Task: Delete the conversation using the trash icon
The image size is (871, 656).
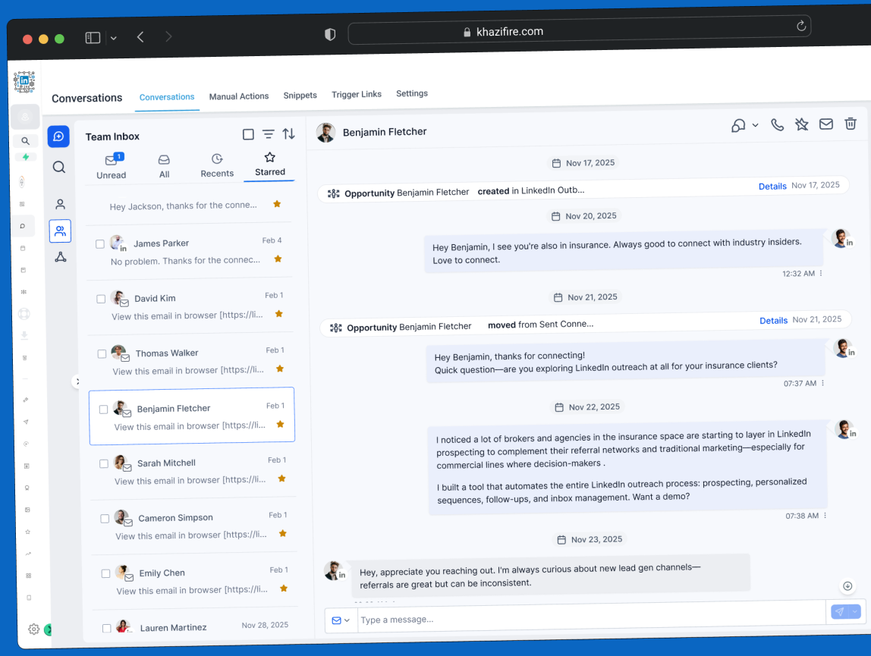Action: click(850, 124)
